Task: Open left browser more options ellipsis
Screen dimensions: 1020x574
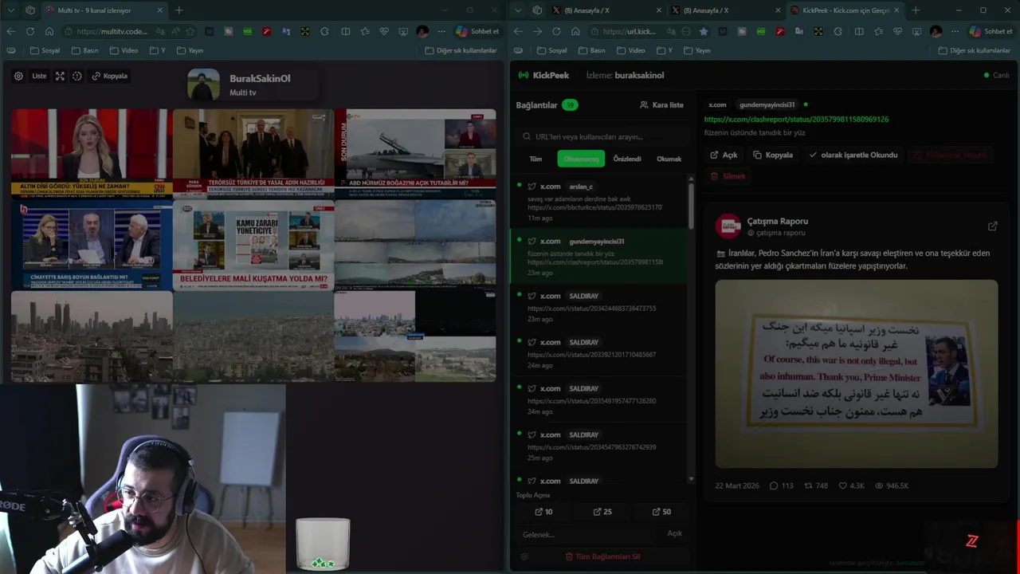Action: pos(441,31)
